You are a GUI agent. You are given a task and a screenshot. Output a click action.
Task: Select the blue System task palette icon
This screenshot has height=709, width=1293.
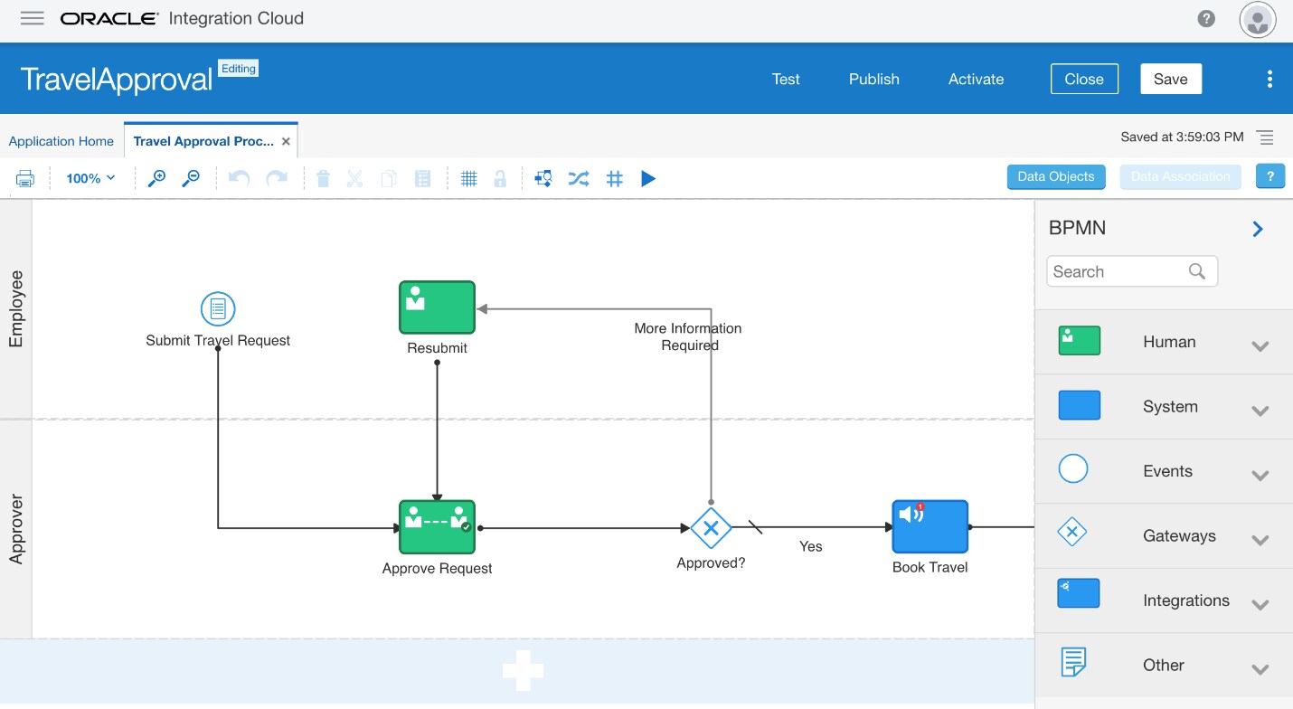[1079, 405]
